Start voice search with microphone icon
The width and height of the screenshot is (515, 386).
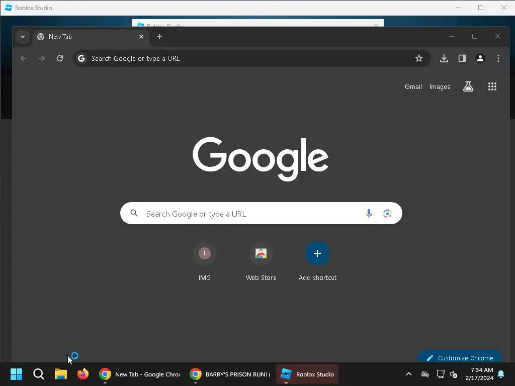pyautogui.click(x=369, y=213)
